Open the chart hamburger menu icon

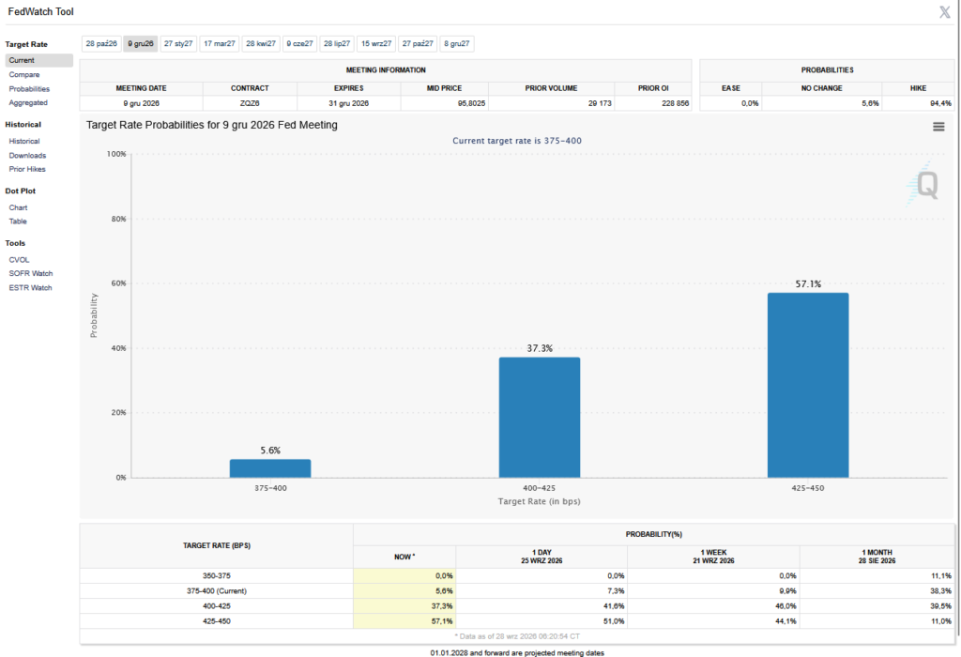click(938, 127)
